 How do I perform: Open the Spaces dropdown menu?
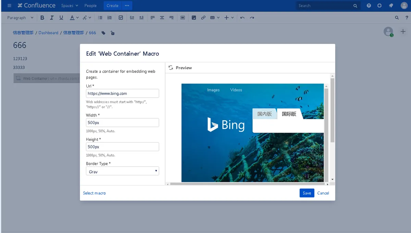pos(70,5)
